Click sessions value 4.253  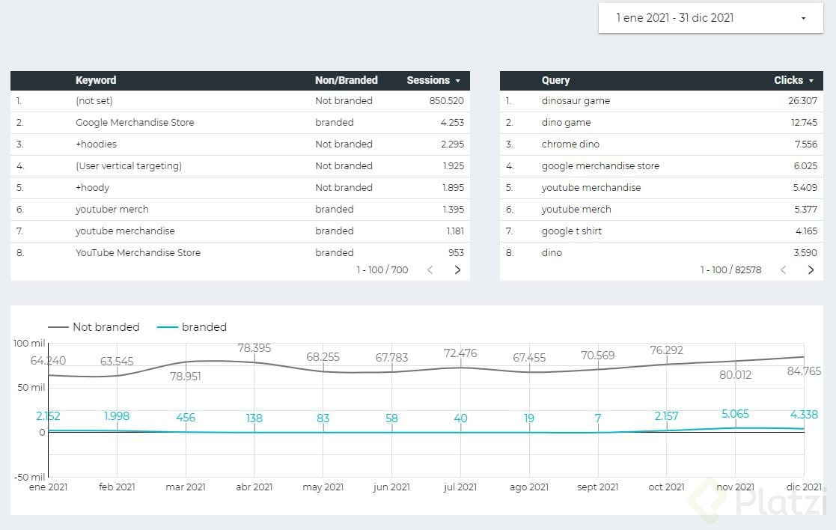452,123
